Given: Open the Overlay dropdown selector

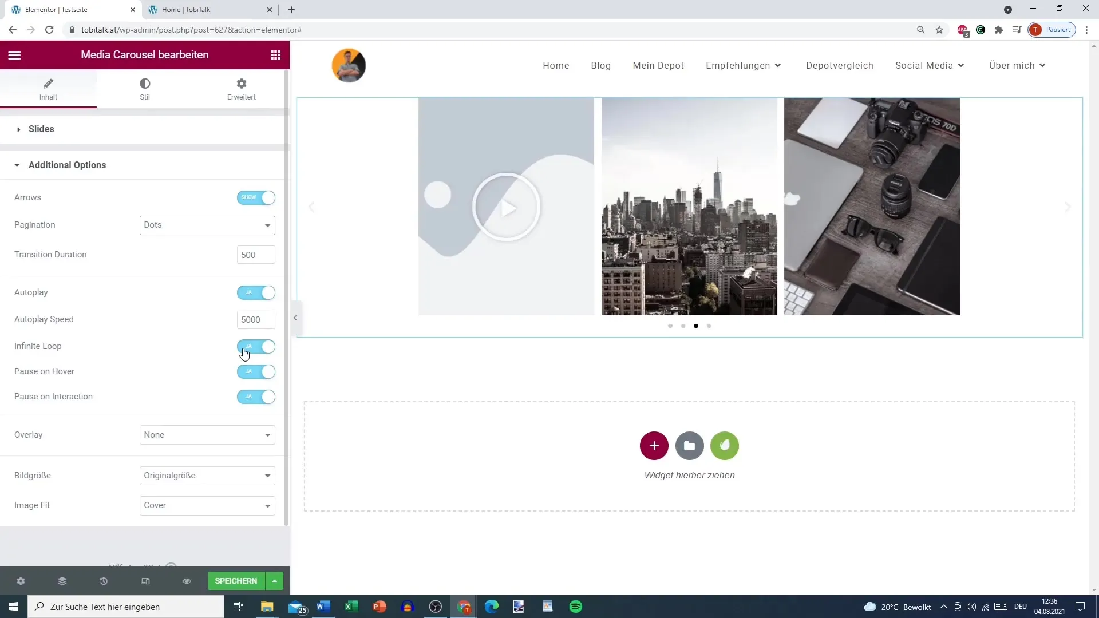Looking at the screenshot, I should (207, 435).
